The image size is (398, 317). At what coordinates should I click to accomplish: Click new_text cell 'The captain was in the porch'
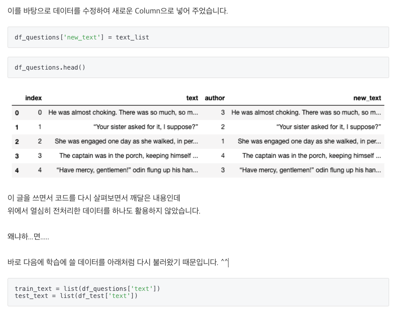[311, 156]
